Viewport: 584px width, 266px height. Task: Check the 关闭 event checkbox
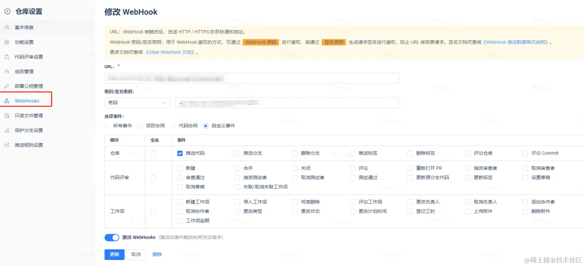295,168
